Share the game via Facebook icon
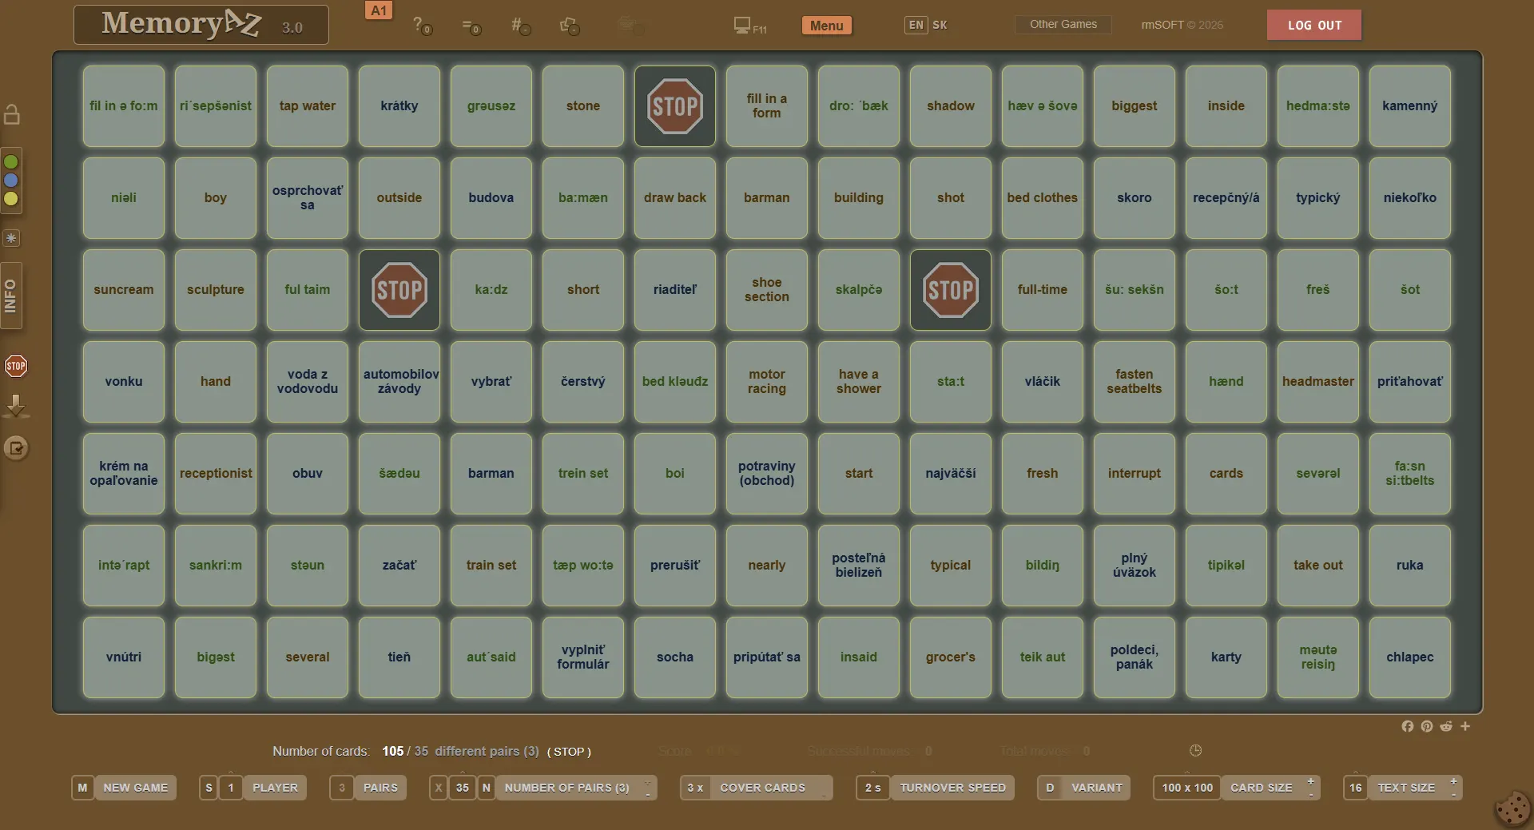 pos(1407,726)
